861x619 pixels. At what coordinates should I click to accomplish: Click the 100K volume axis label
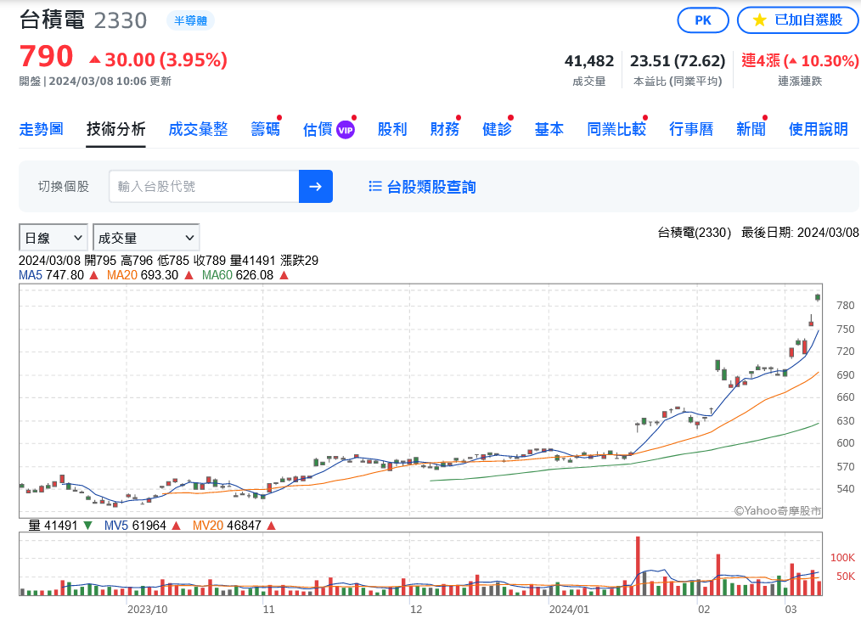[842, 558]
